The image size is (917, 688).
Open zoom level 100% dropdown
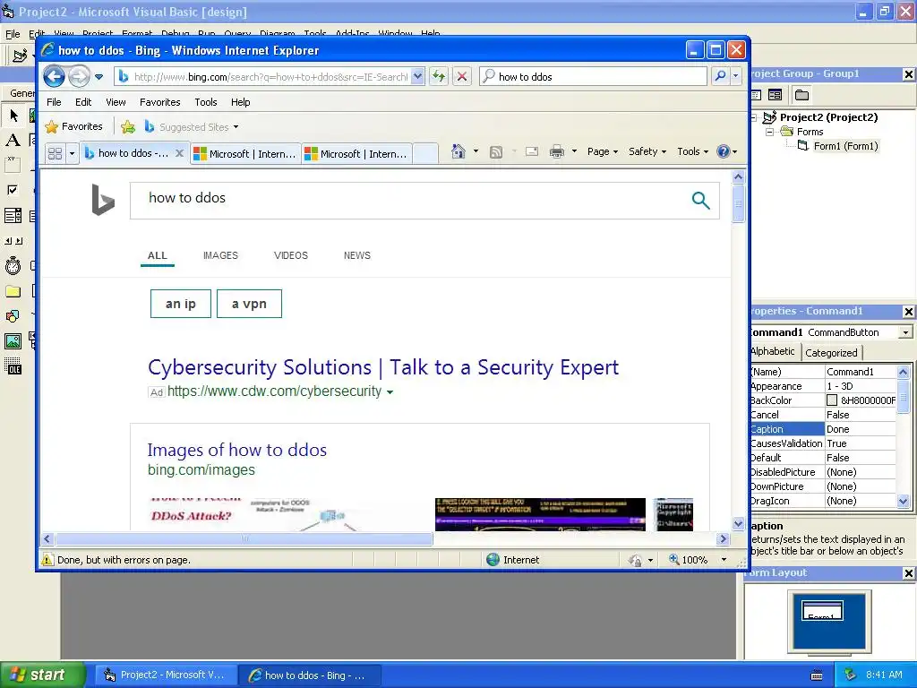pos(724,560)
